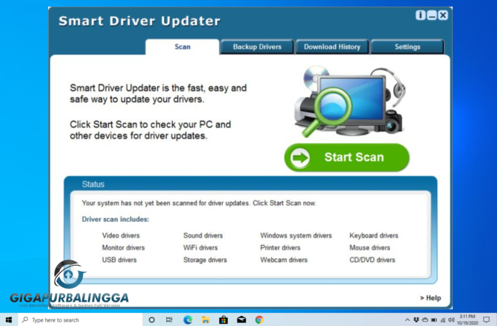Open OneDrive cloud icon in the tray

pyautogui.click(x=425, y=319)
